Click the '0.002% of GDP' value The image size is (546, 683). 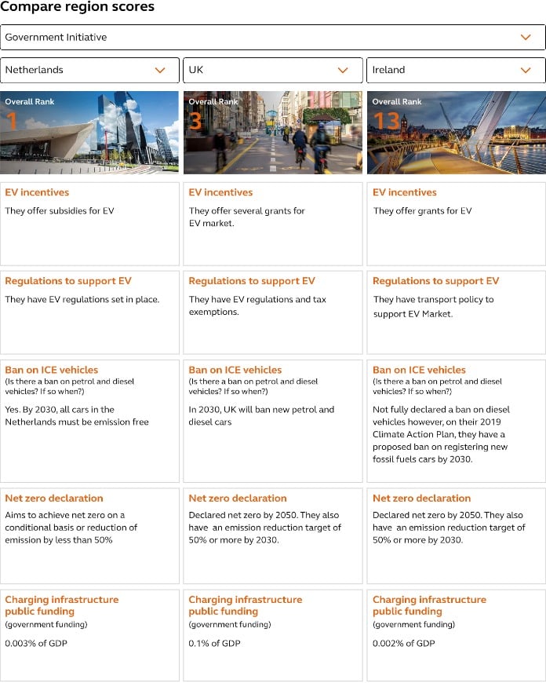pos(404,644)
